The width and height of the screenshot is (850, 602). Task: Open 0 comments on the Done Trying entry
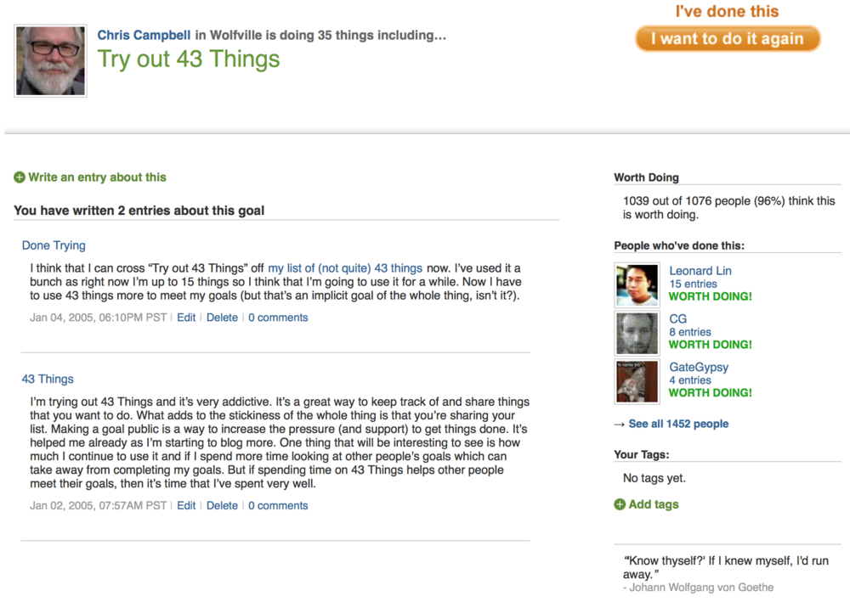click(278, 318)
